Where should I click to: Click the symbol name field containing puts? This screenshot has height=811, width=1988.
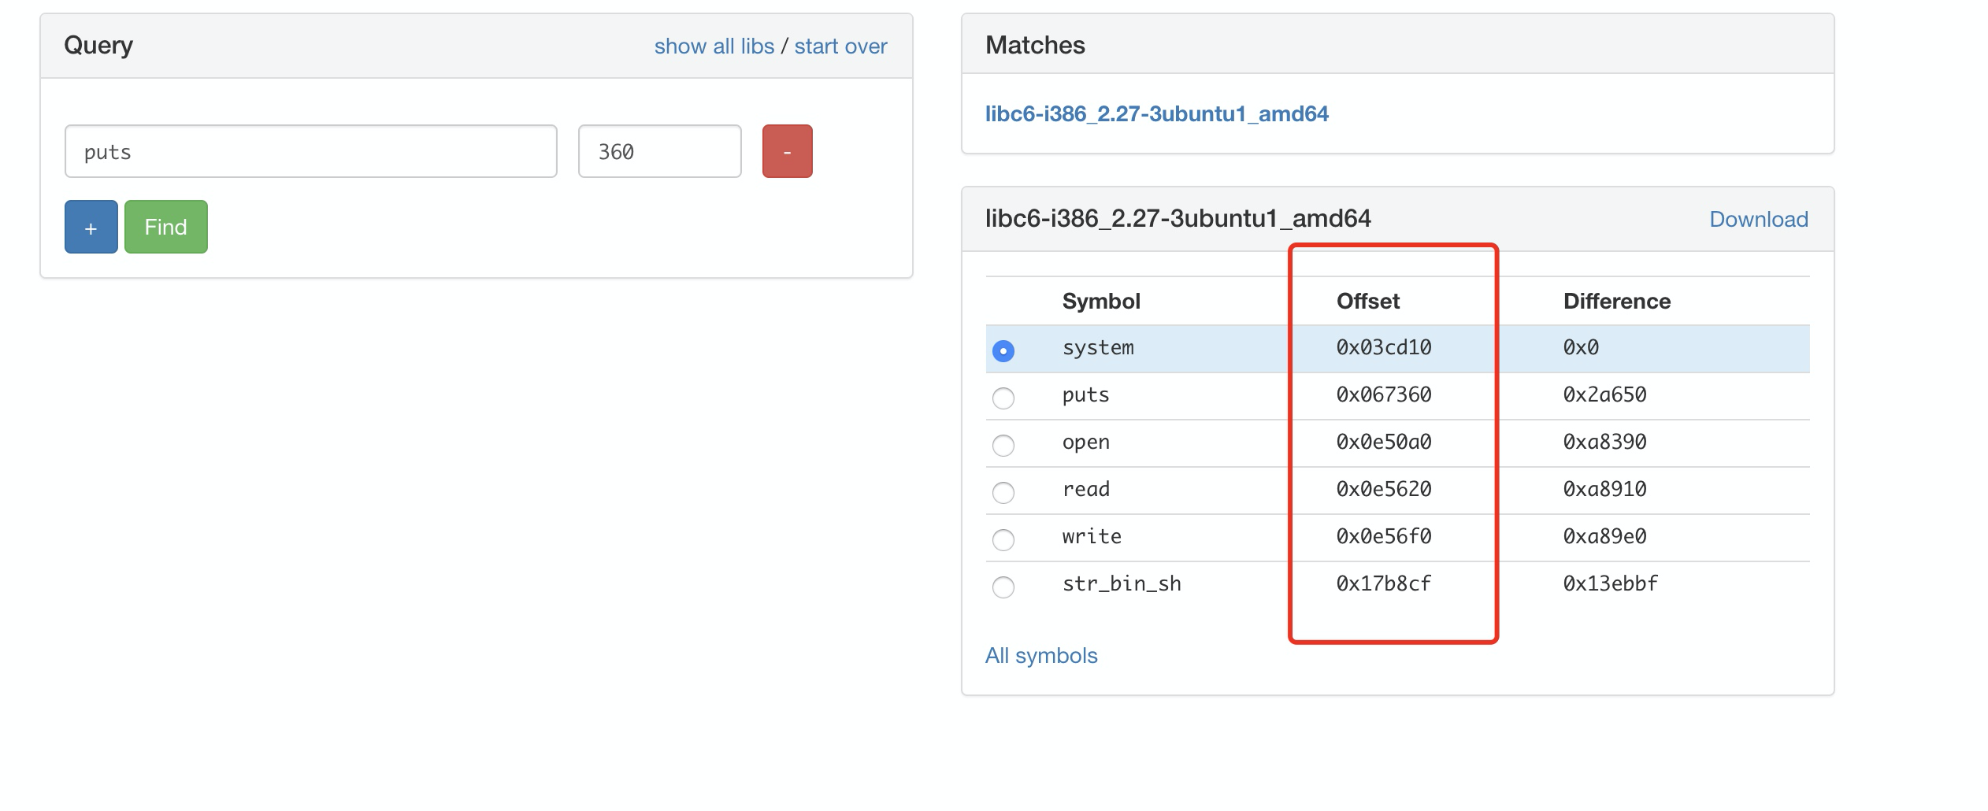[x=311, y=151]
